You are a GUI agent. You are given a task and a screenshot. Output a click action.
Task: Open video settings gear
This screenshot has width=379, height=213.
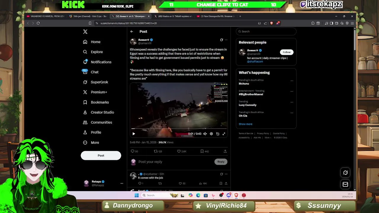(211, 134)
